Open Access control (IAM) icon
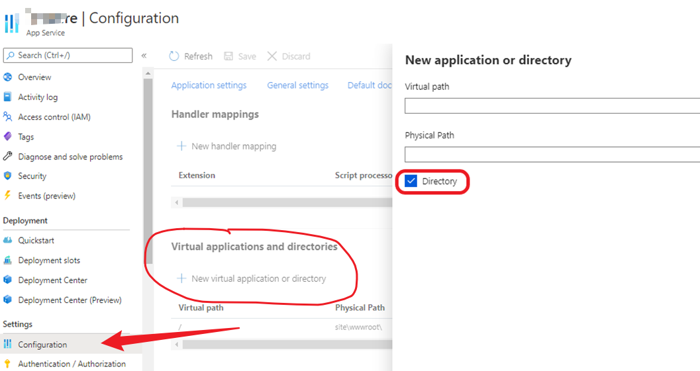This screenshot has width=700, height=371. pyautogui.click(x=8, y=117)
